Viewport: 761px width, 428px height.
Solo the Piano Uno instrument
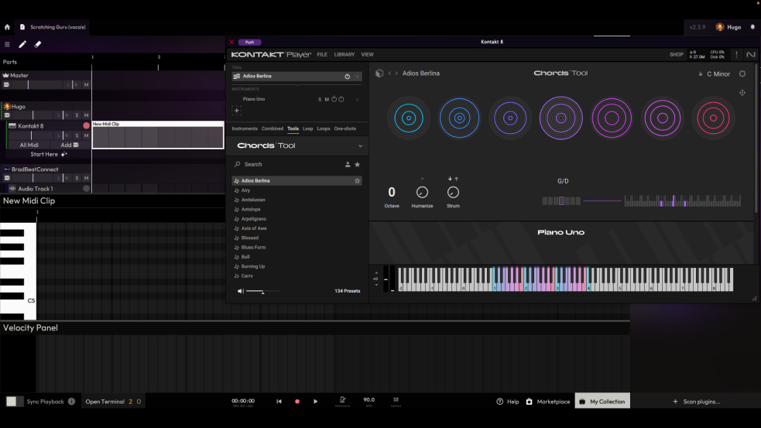coord(320,100)
